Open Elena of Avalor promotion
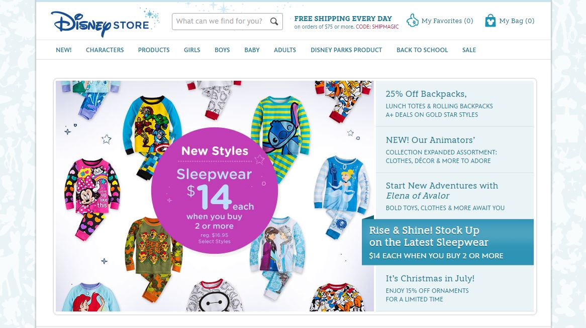The image size is (586, 328). click(x=455, y=196)
